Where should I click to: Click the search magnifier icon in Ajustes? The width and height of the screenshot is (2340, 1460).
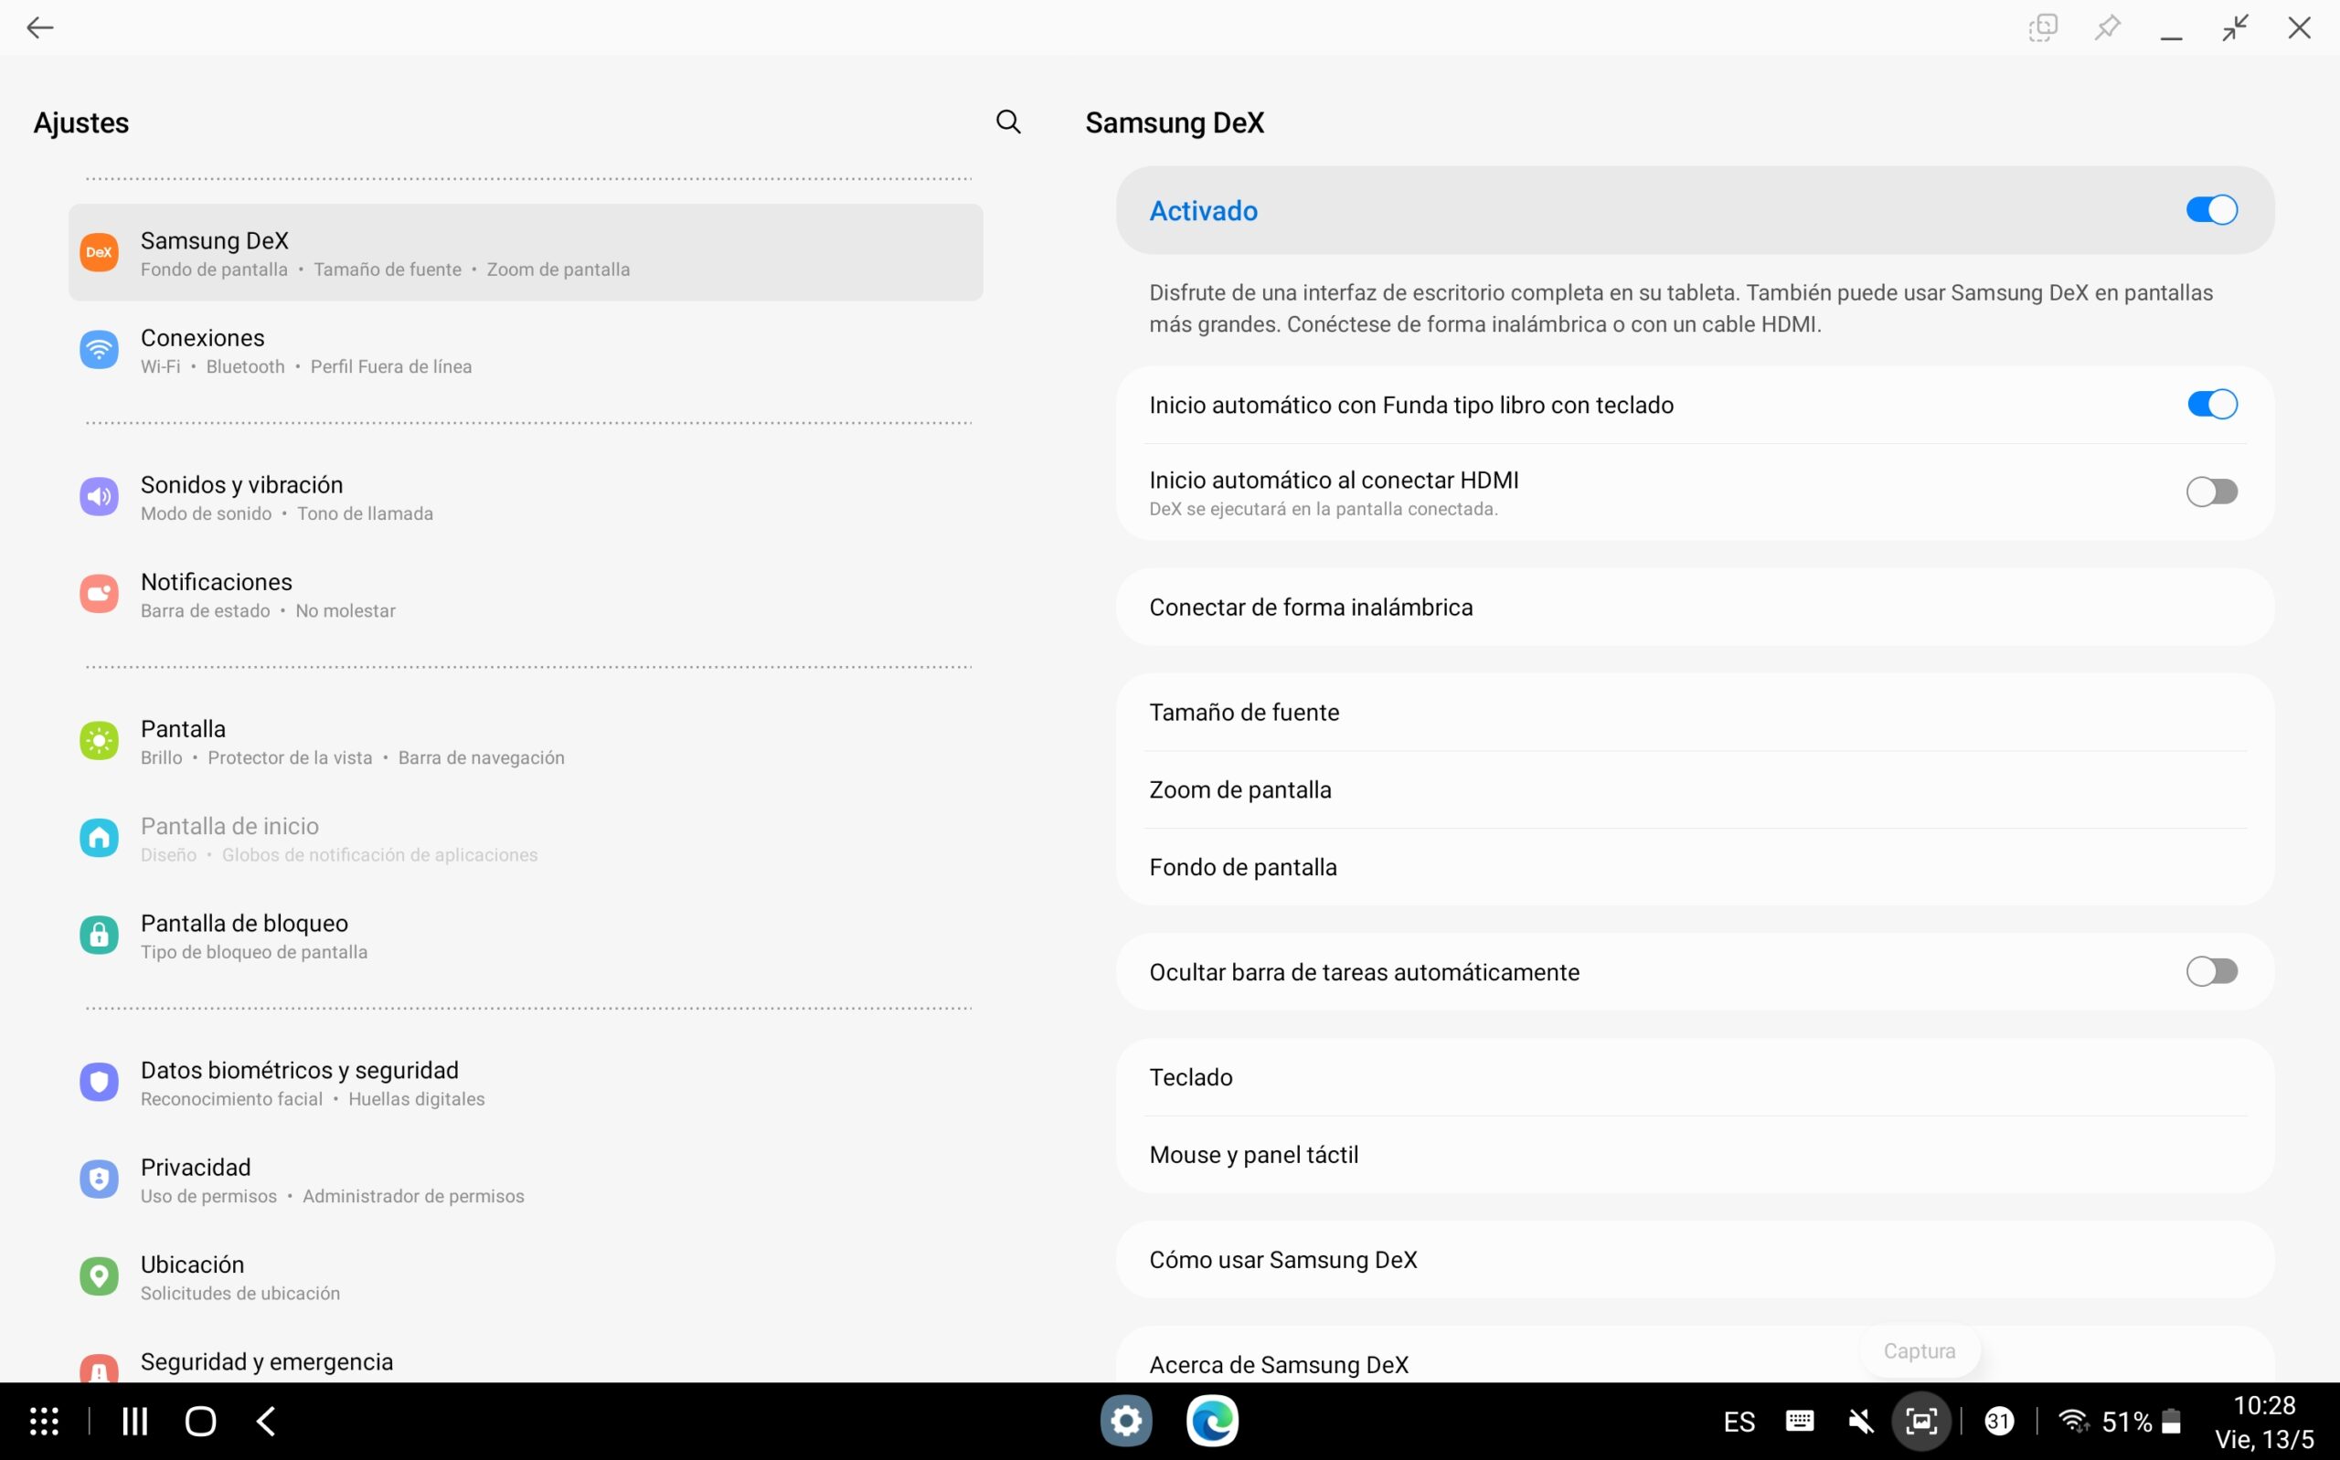tap(1007, 122)
